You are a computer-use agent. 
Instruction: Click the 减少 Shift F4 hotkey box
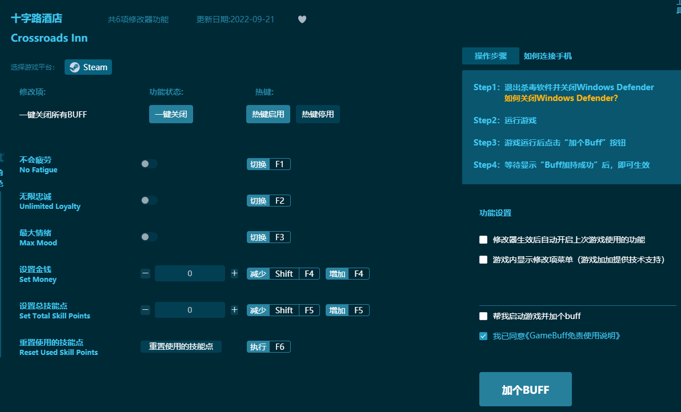[283, 274]
